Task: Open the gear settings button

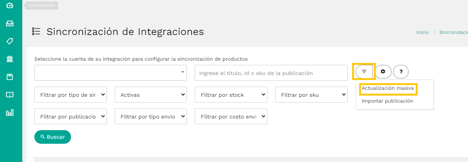Action: pyautogui.click(x=383, y=71)
